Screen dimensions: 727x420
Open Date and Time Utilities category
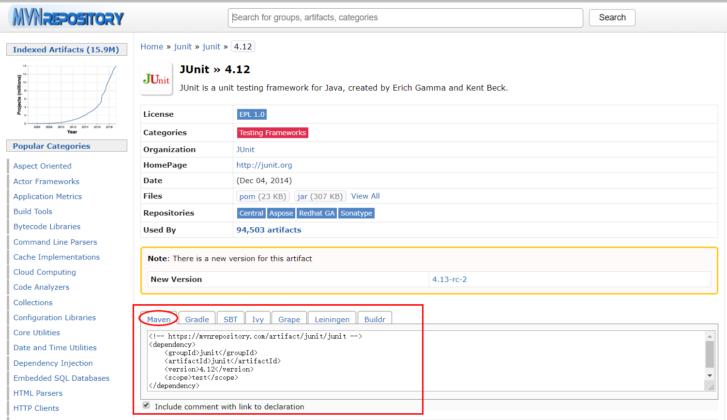(55, 348)
